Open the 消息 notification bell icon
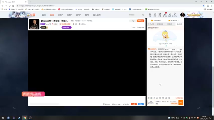Viewport: 214px width, 120px height. pyautogui.click(x=170, y=15)
